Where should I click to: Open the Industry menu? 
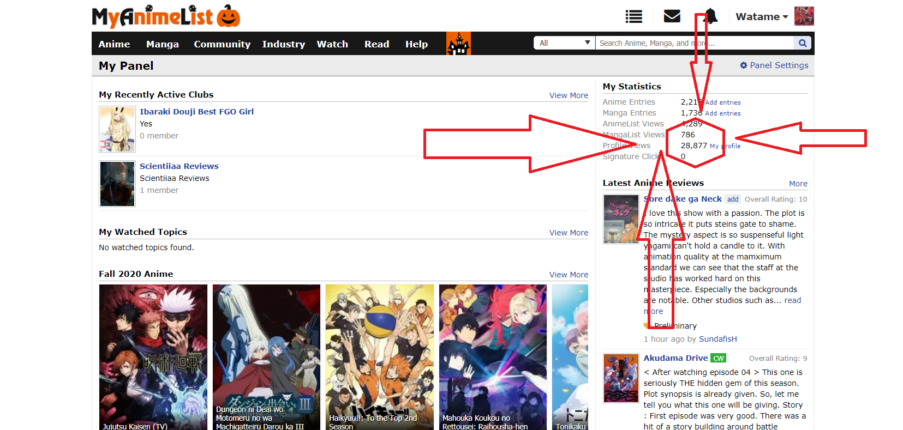point(283,44)
